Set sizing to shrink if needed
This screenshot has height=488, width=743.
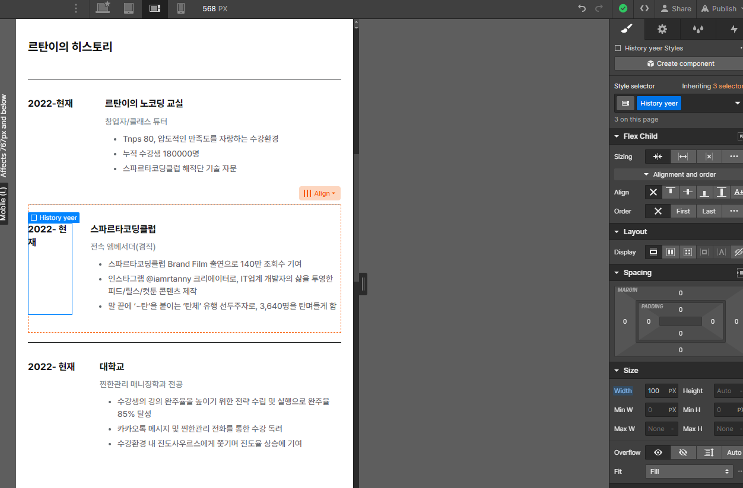(x=658, y=157)
